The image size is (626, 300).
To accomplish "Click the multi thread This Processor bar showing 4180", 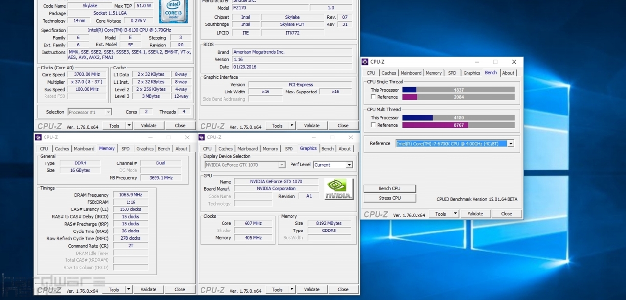I will pyautogui.click(x=459, y=118).
